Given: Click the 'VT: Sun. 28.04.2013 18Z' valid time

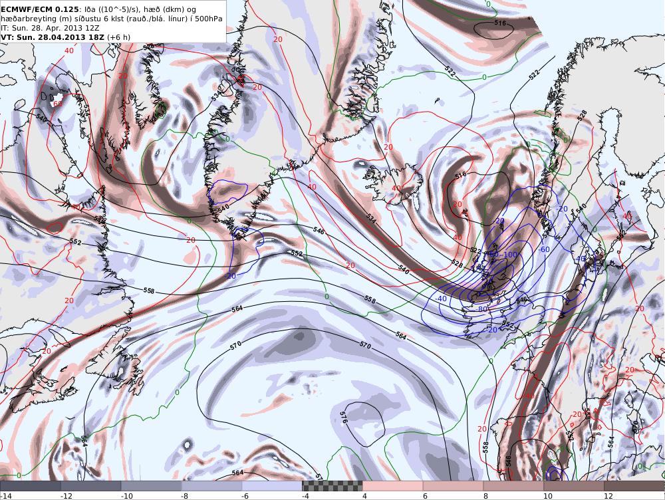Looking at the screenshot, I should click(53, 37).
